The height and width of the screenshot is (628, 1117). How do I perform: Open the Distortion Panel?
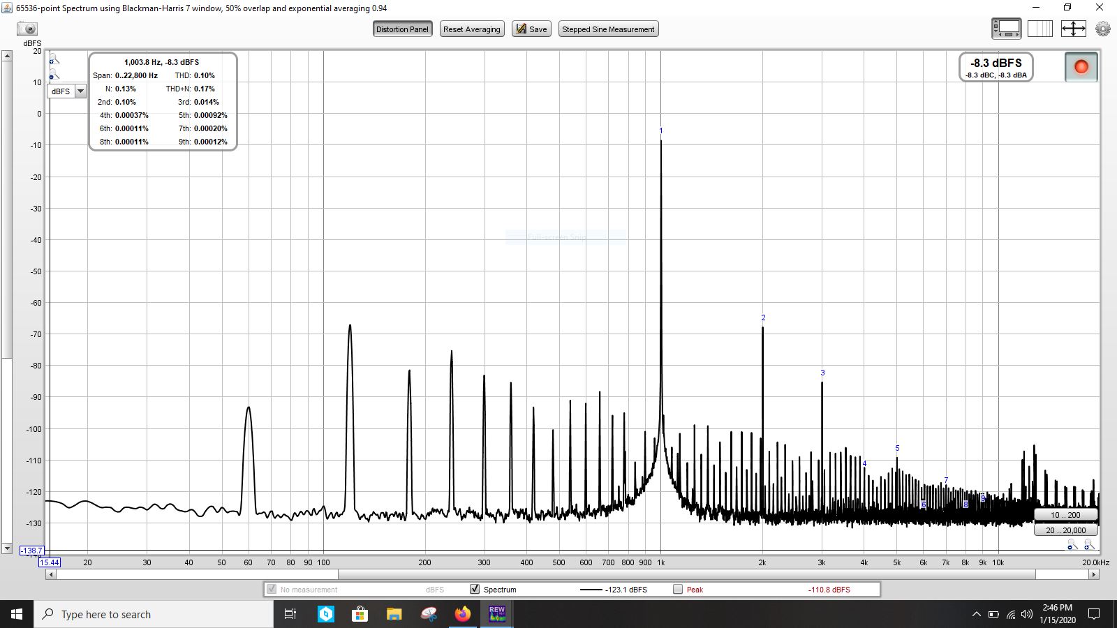coord(403,29)
